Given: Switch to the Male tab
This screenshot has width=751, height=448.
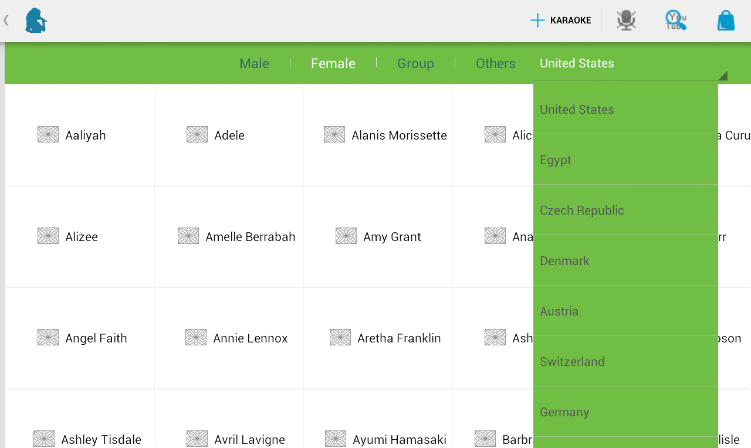Looking at the screenshot, I should coord(254,63).
